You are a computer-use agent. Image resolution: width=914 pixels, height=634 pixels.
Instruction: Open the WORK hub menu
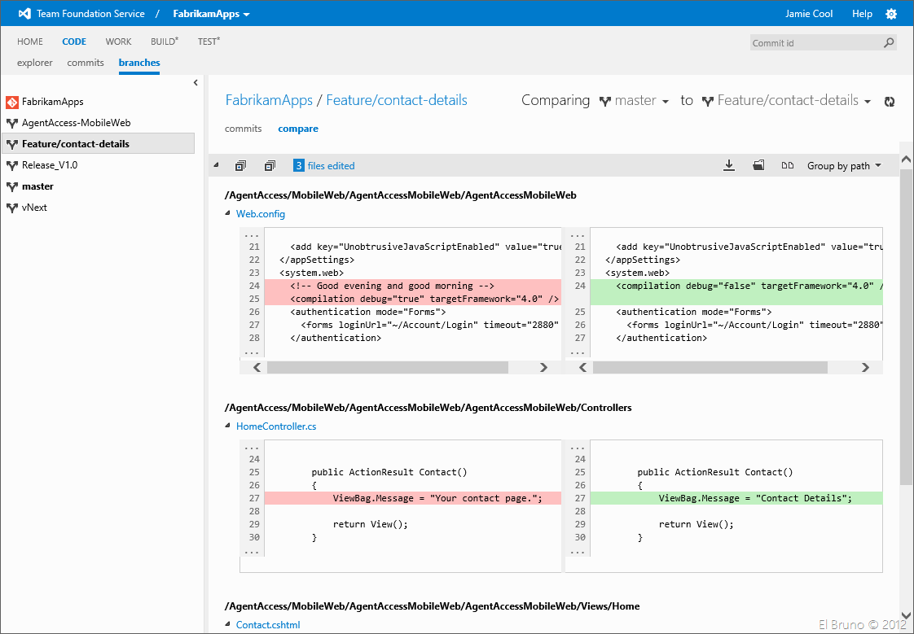point(118,42)
